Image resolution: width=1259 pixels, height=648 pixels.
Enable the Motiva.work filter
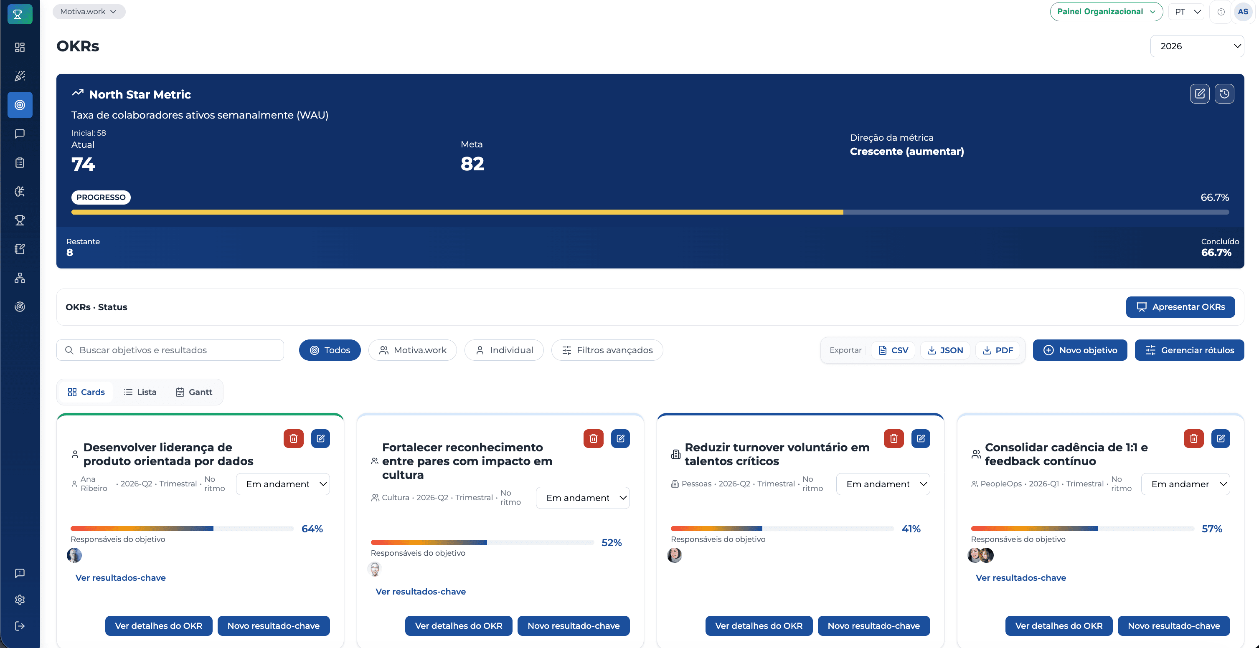pos(413,350)
